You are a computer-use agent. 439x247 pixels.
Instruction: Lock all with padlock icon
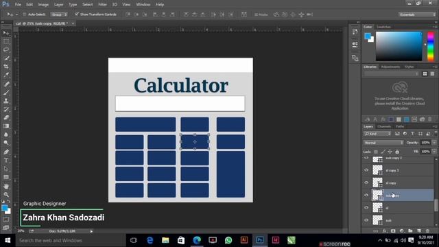pyautogui.click(x=397, y=152)
